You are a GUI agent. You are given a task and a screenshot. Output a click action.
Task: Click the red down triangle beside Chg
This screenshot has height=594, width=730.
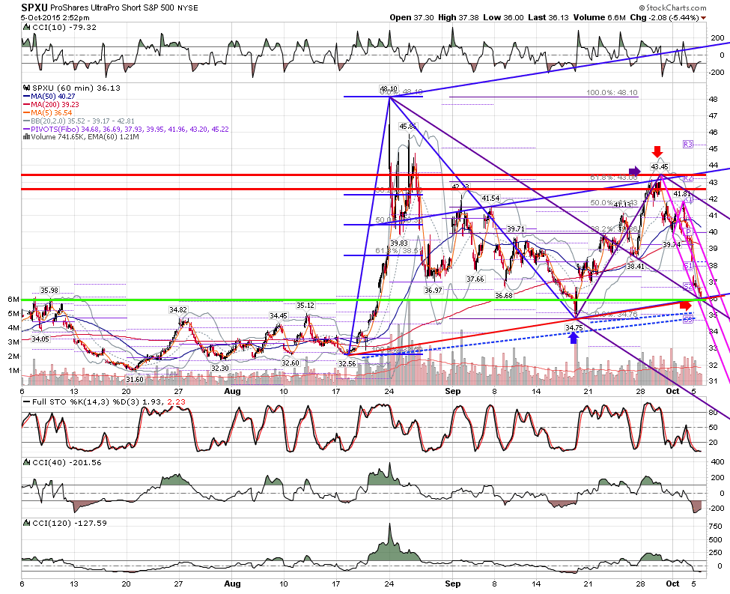703,18
